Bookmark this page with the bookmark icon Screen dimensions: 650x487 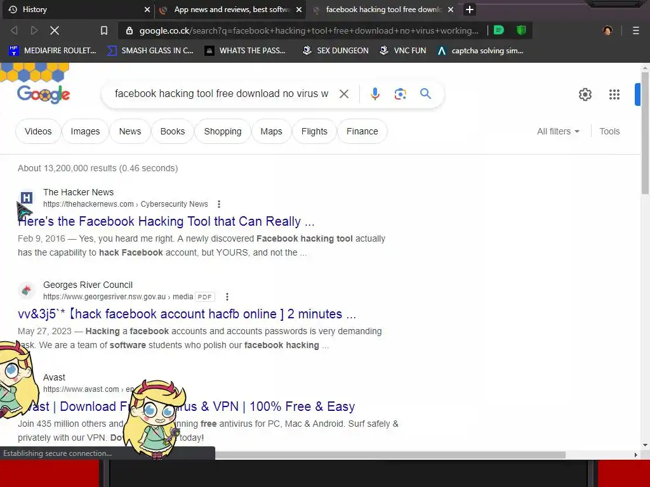(x=104, y=30)
